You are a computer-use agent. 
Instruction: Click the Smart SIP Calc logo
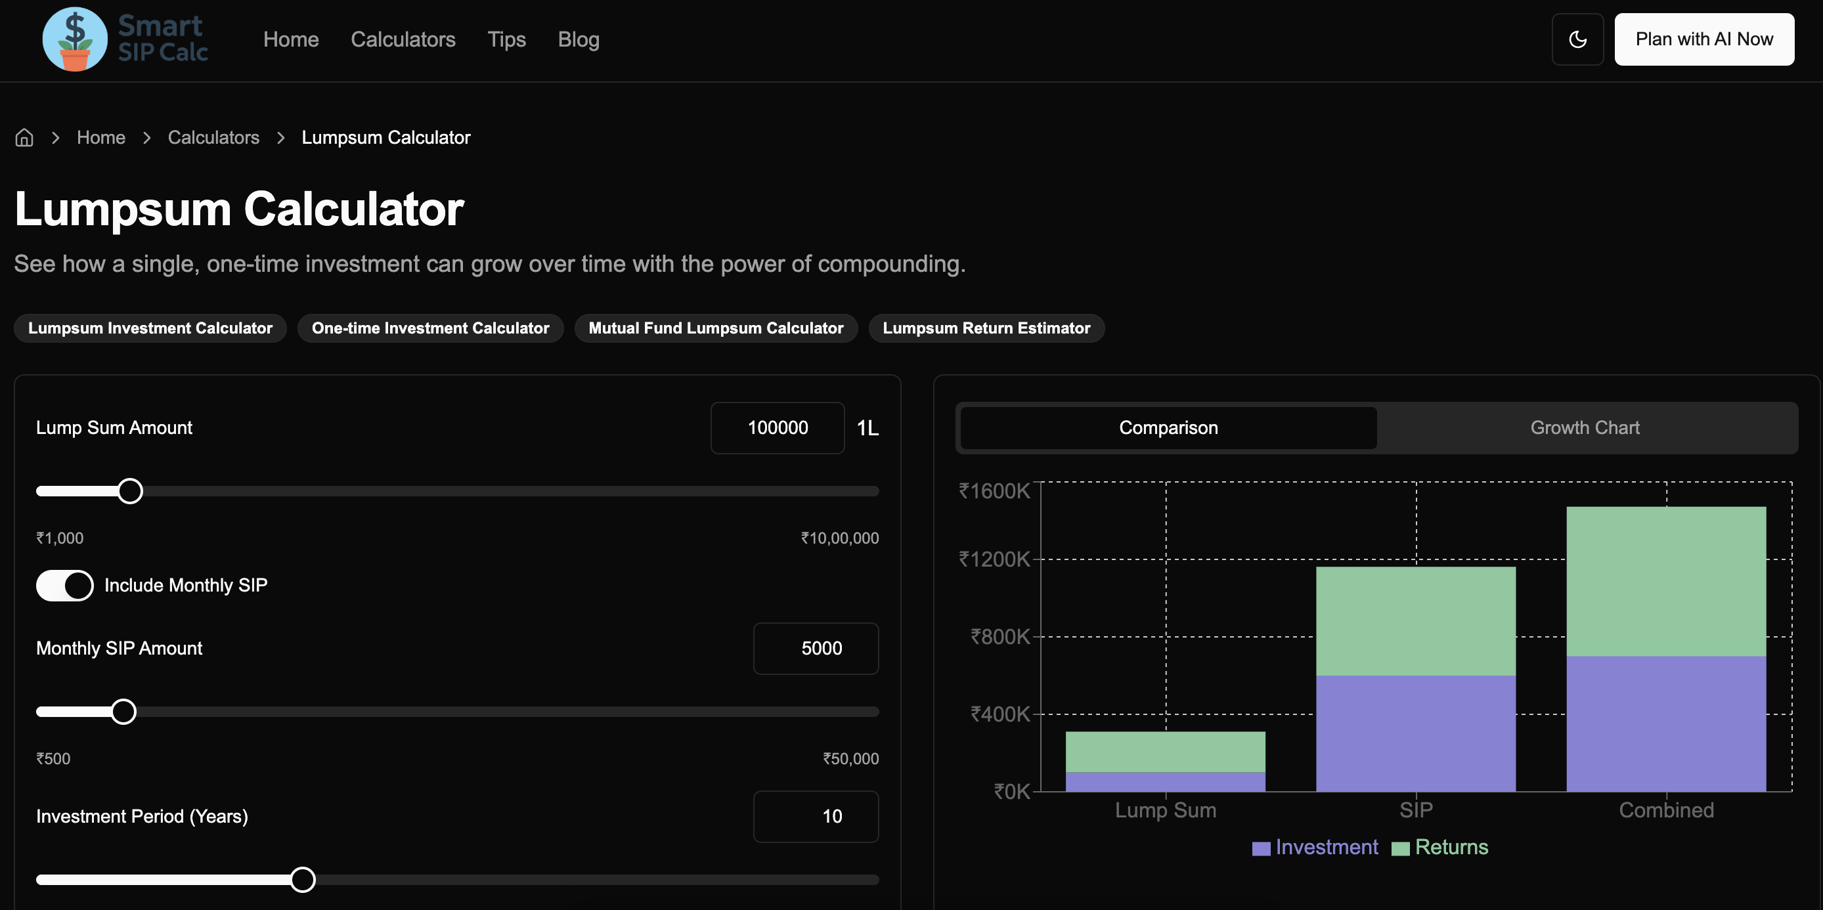pos(125,39)
